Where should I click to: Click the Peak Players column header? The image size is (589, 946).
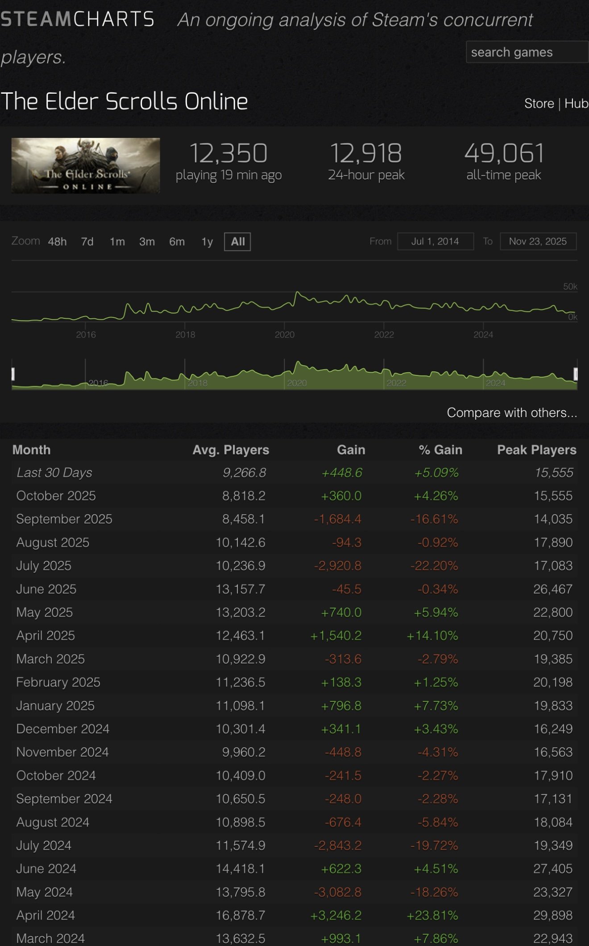[537, 450]
